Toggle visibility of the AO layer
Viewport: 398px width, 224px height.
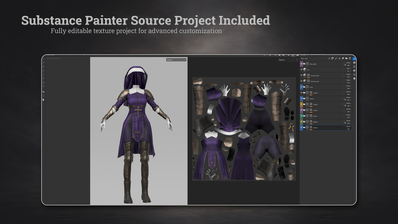pyautogui.click(x=301, y=70)
